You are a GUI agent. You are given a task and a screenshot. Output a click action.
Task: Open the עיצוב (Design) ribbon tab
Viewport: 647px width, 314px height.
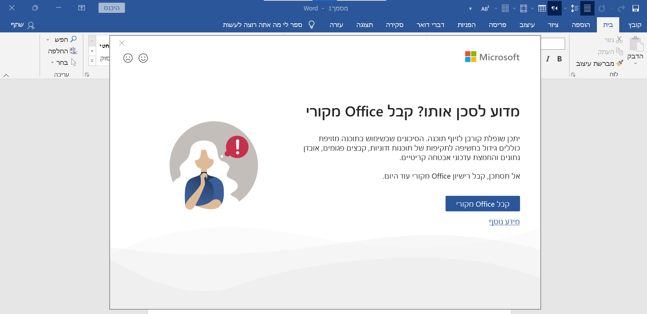pos(527,25)
